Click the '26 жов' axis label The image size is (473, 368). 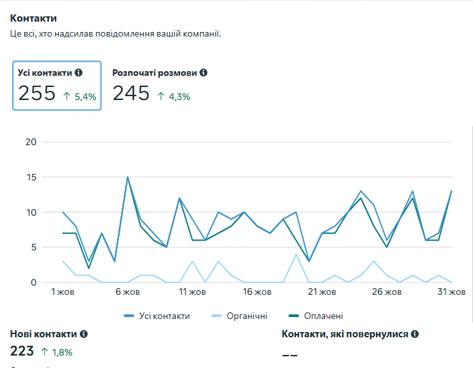tap(387, 292)
